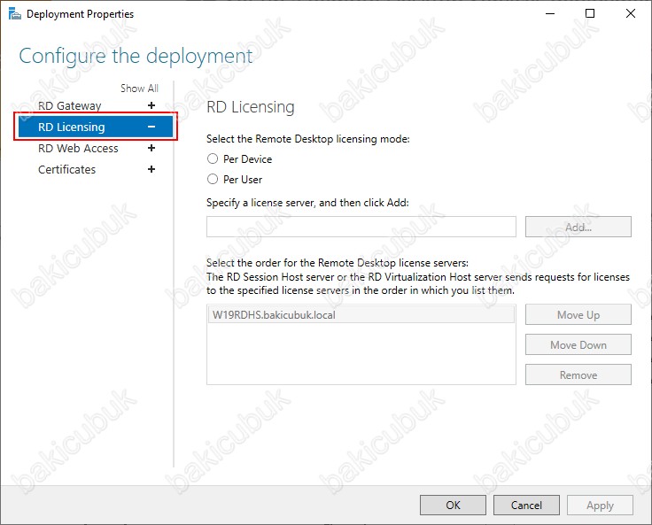Viewport: 652px width, 525px height.
Task: Collapse the RD Licensing section minus sign
Action: point(151,127)
